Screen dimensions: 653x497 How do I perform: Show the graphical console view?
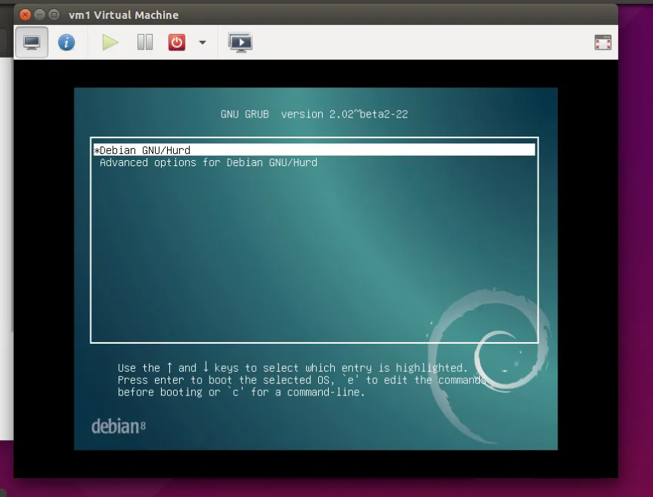point(32,42)
